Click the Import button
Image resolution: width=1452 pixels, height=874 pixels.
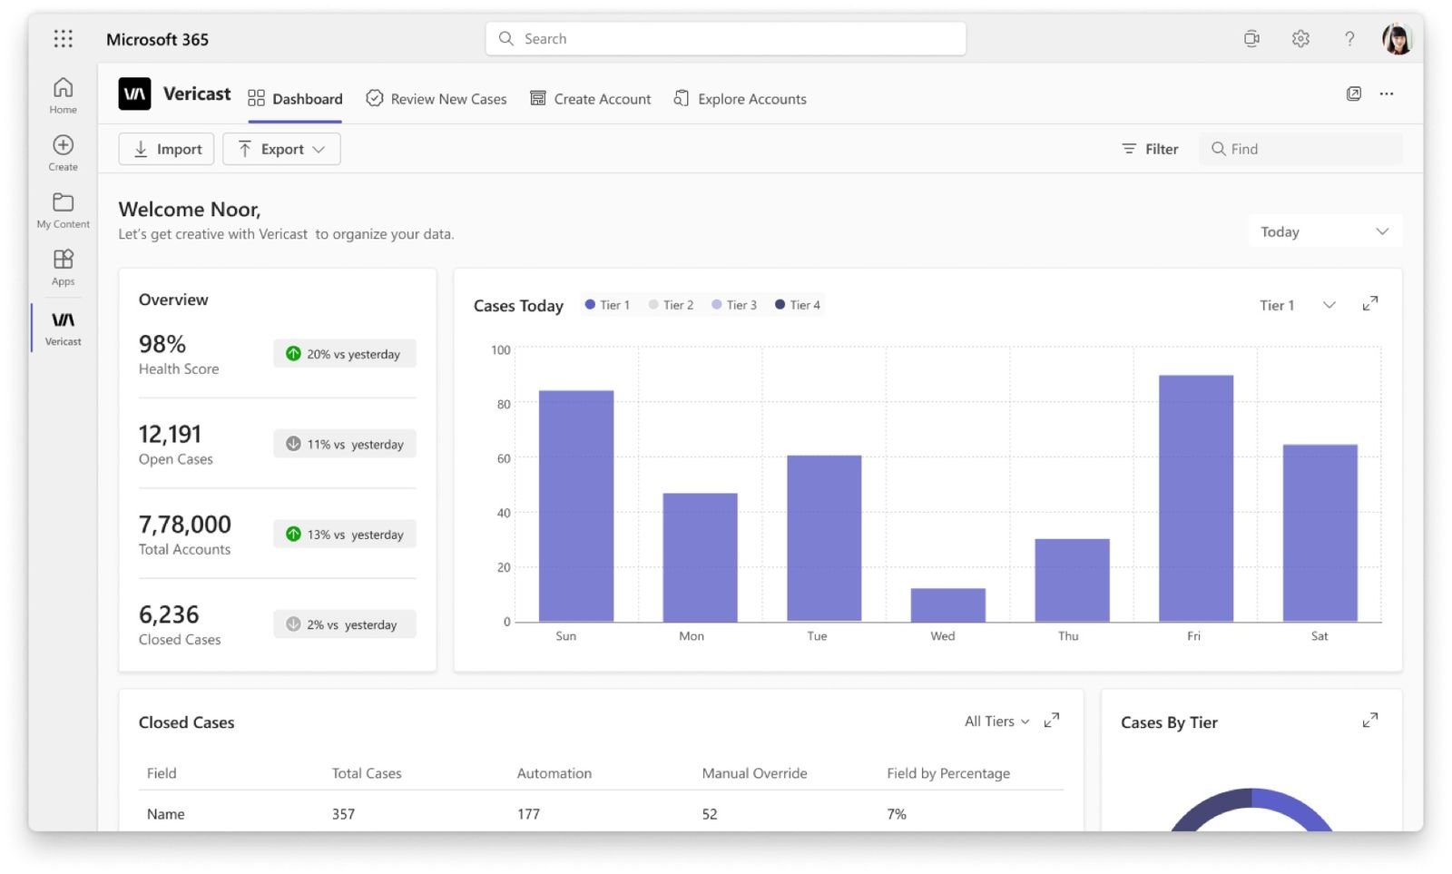166,149
